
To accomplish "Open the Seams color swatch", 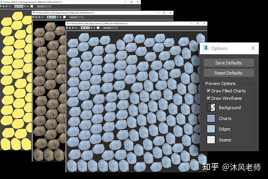I will pyautogui.click(x=211, y=140).
